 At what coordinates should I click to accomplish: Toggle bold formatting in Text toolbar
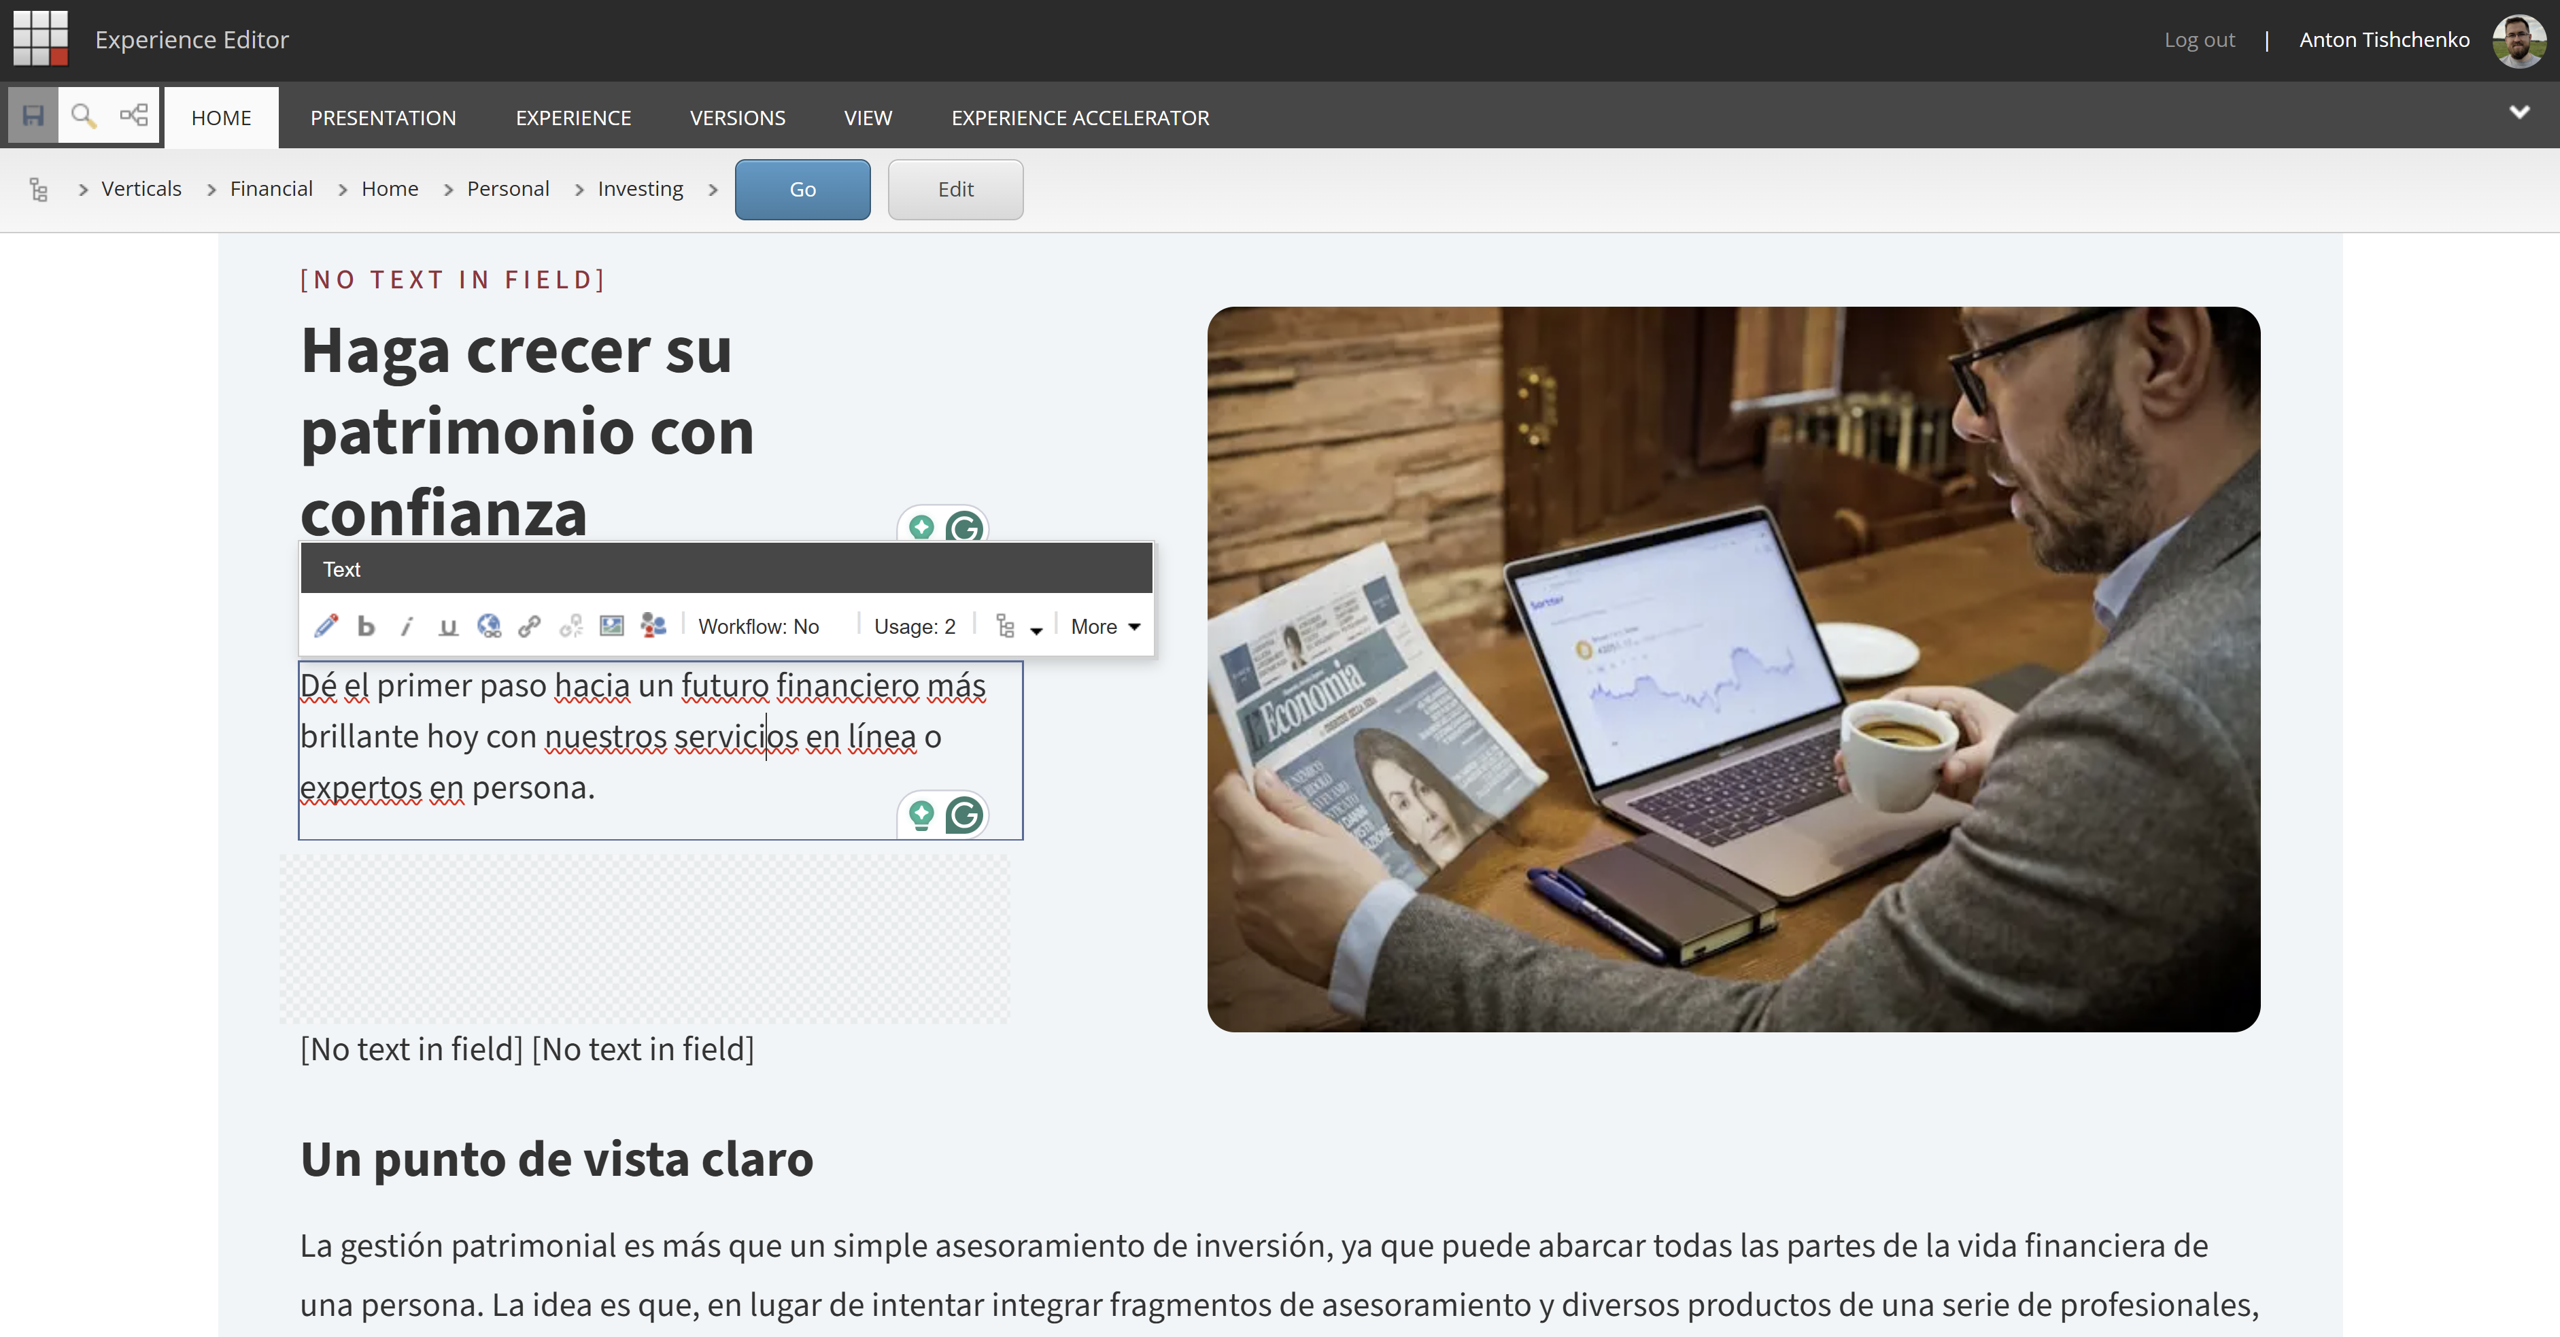pos(366,626)
